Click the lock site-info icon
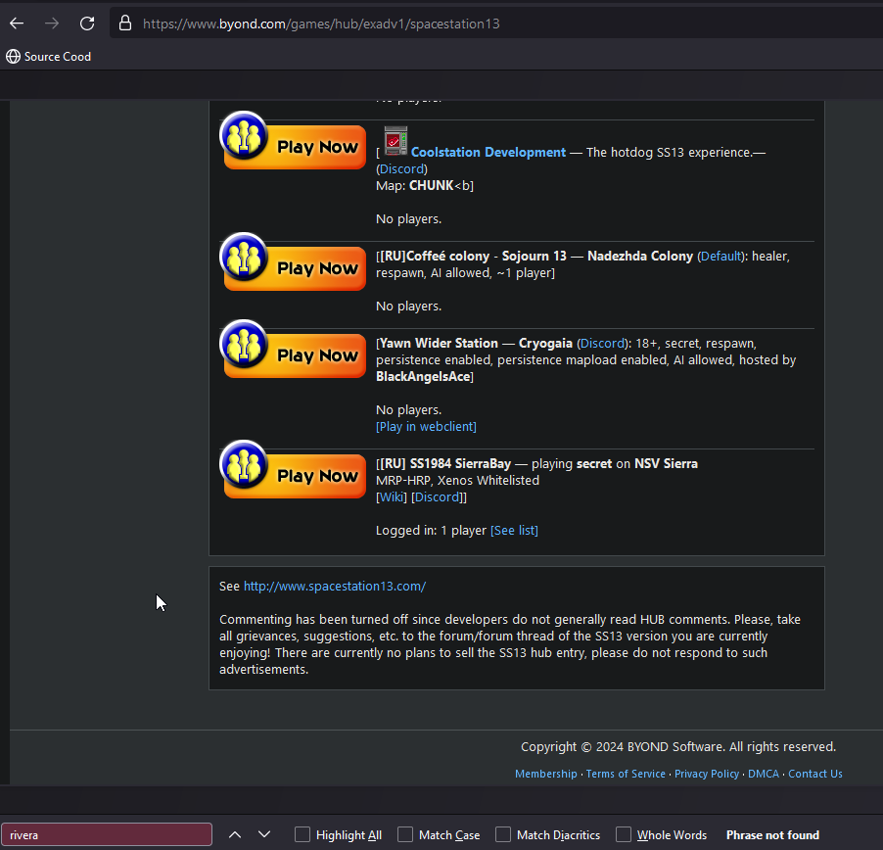Screen dimensions: 883x850 point(125,24)
